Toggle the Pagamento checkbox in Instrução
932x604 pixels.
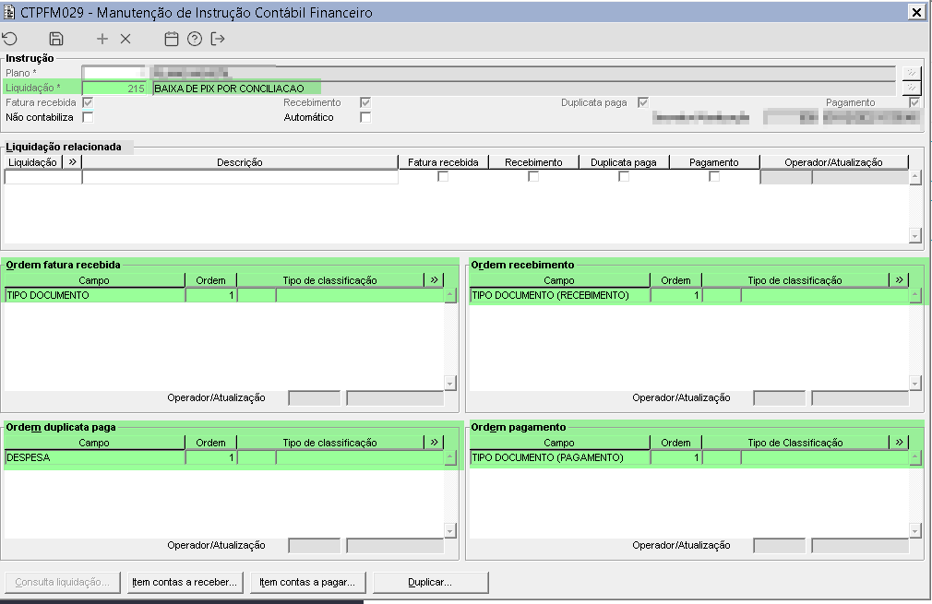914,102
